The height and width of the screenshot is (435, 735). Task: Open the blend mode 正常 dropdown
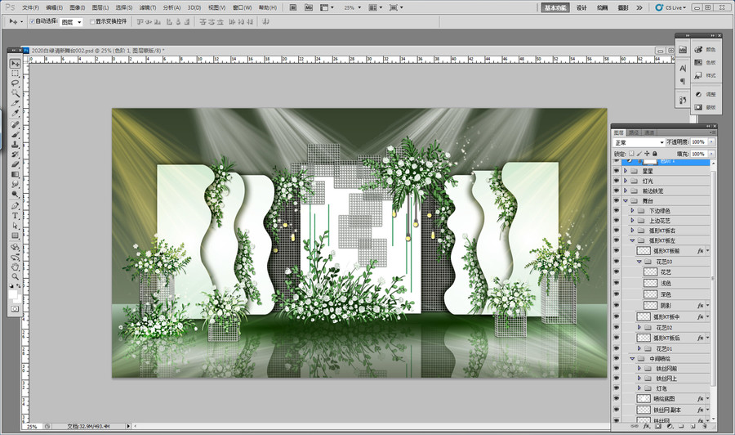(x=639, y=142)
